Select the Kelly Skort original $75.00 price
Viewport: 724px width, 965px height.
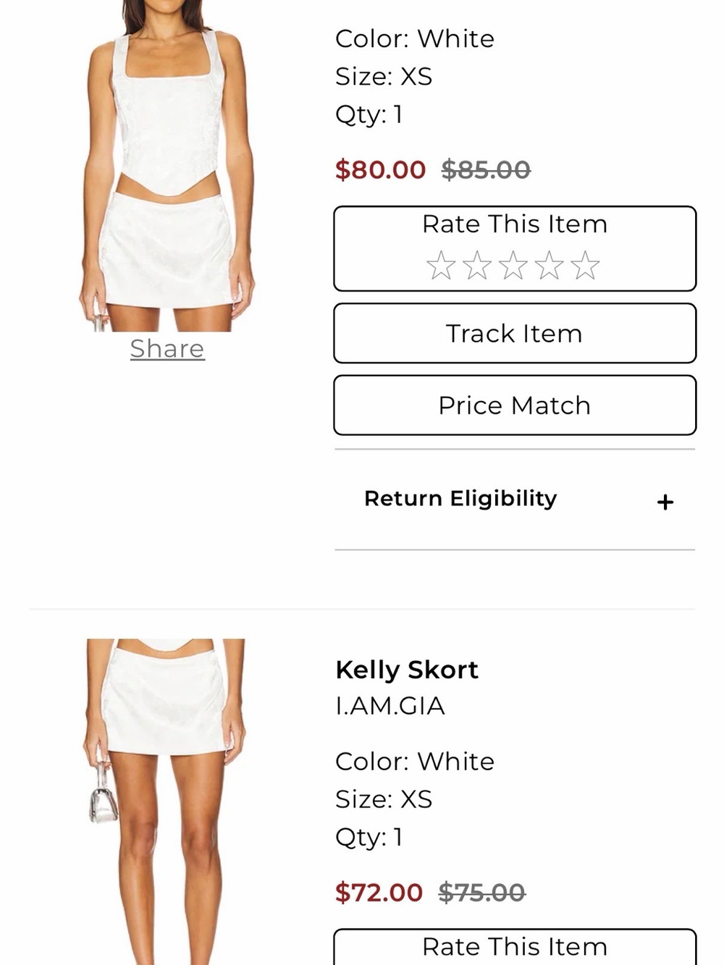pos(482,893)
